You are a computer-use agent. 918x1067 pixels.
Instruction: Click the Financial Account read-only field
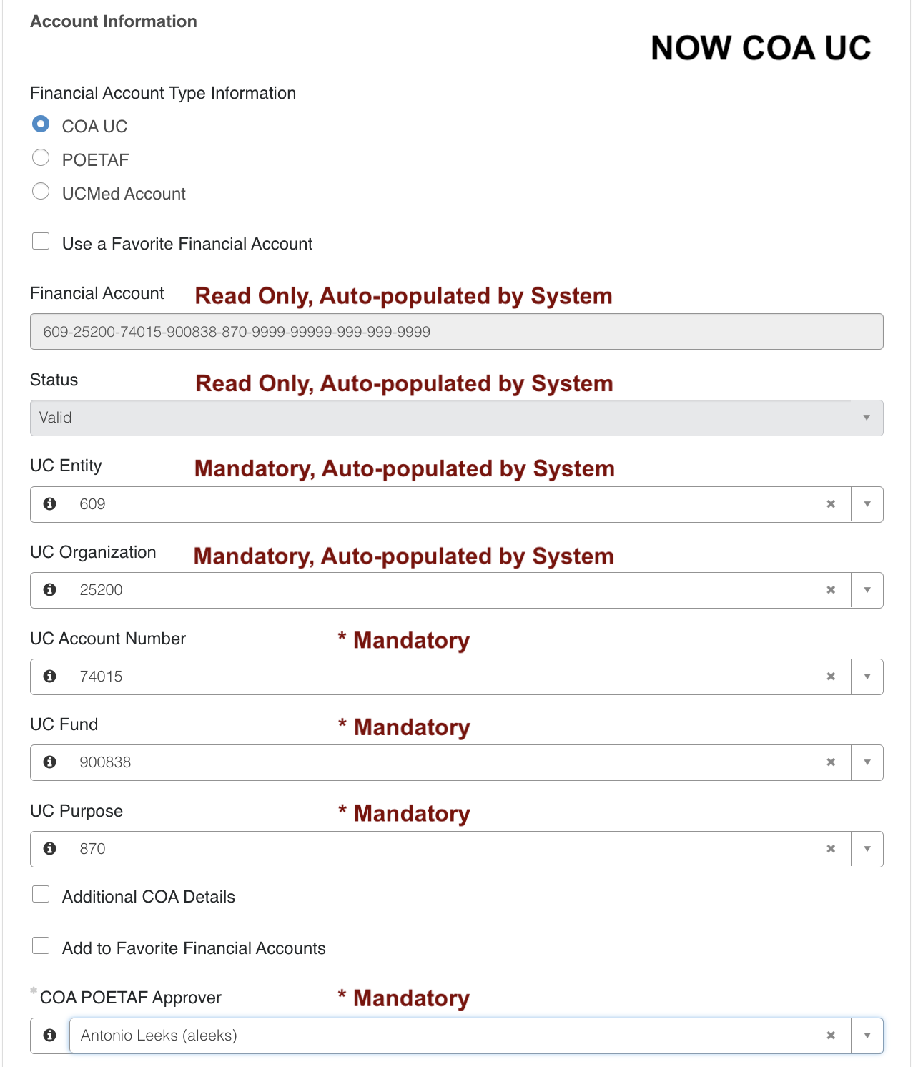457,332
